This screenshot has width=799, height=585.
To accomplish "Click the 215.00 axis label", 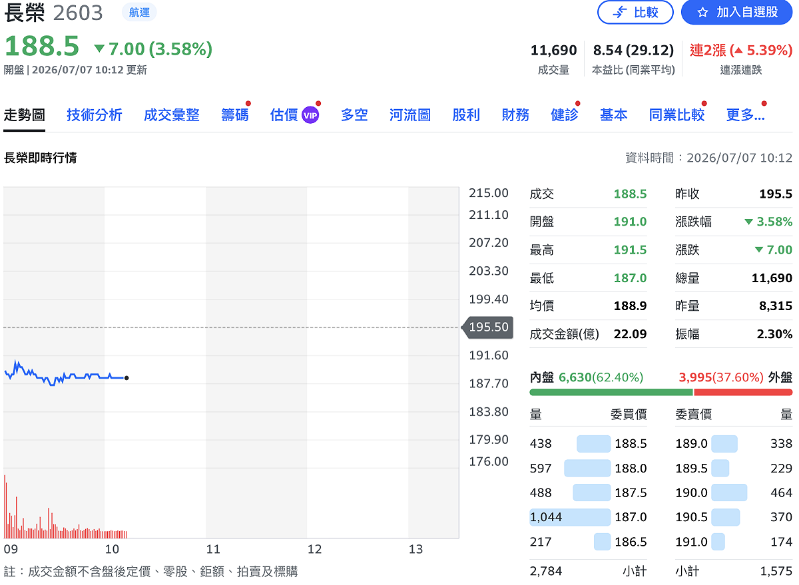I will [x=488, y=193].
